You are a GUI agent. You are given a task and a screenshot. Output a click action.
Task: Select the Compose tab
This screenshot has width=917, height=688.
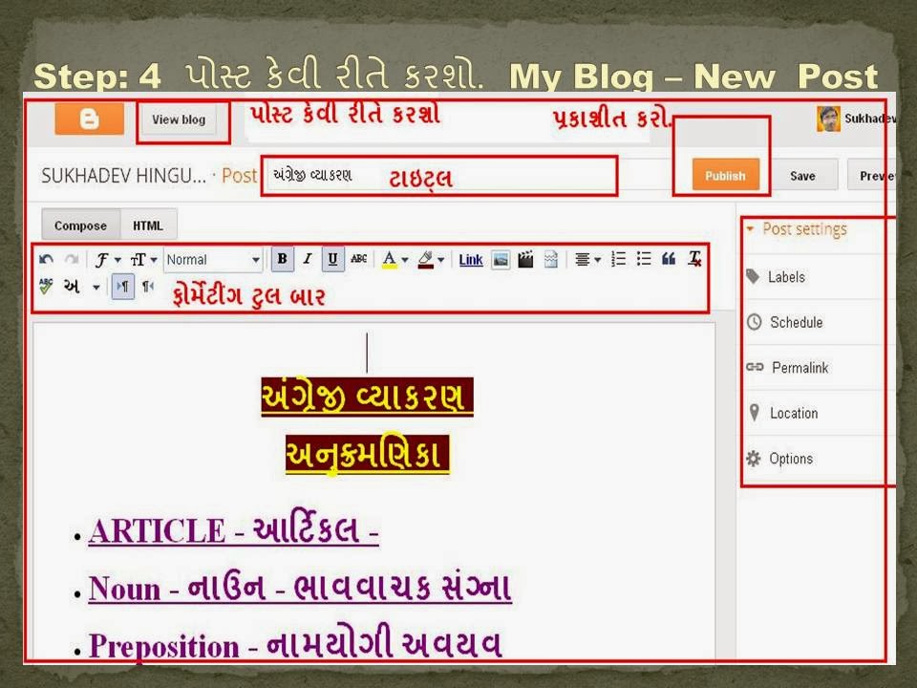tap(80, 226)
